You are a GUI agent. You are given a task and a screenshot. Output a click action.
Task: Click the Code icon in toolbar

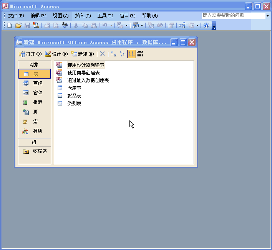point(151,25)
